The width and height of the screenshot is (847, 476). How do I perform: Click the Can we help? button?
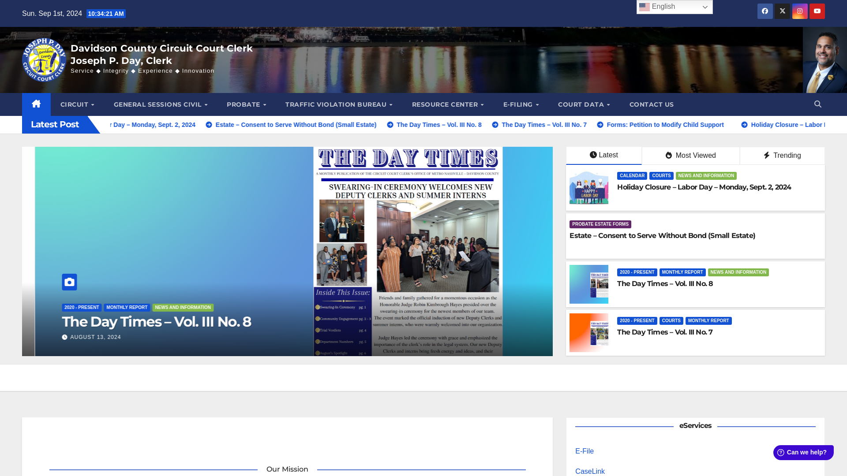pyautogui.click(x=803, y=452)
